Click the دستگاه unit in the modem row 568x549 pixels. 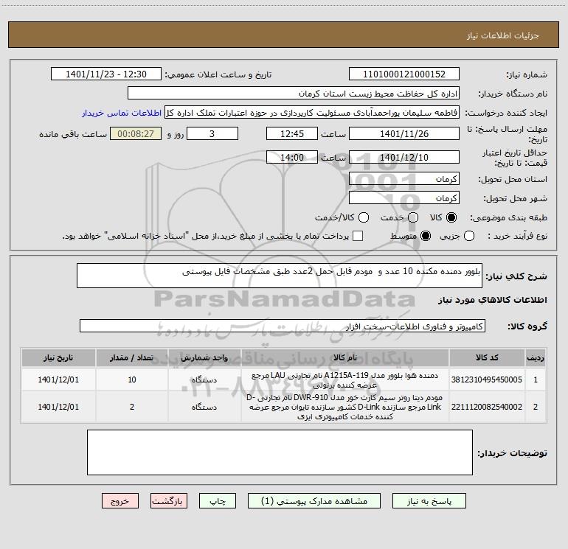204,407
